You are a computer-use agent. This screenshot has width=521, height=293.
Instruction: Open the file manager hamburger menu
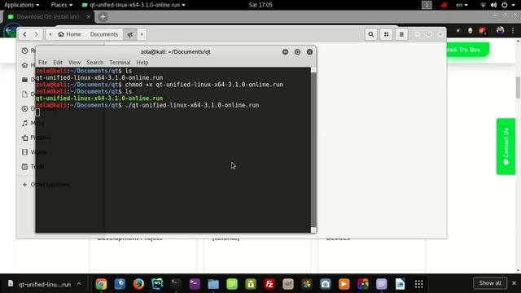[x=401, y=34]
